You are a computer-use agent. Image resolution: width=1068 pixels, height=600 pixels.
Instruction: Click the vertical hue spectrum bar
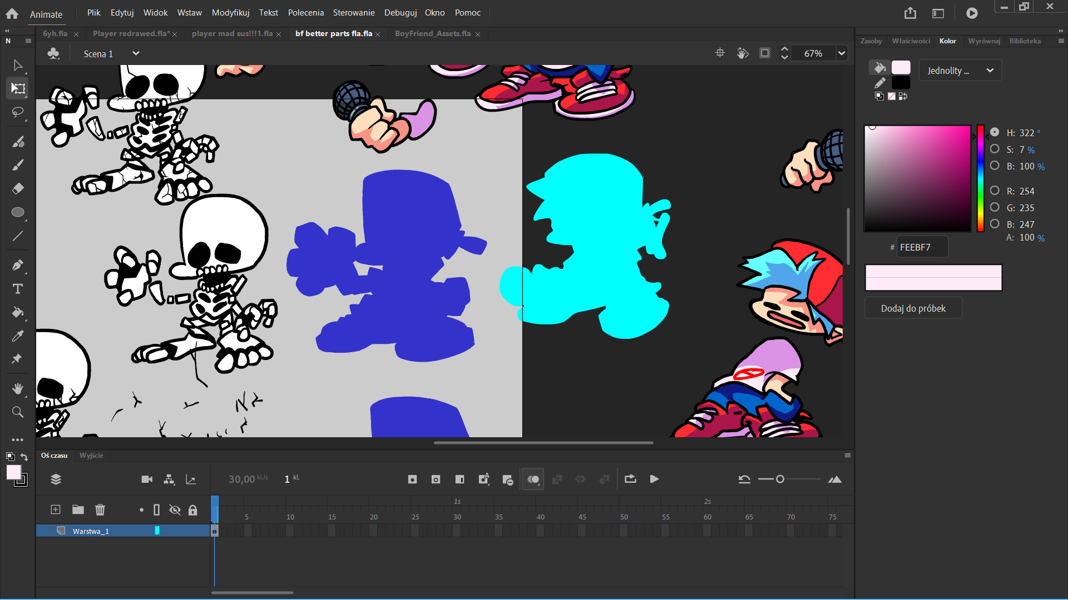coord(980,178)
